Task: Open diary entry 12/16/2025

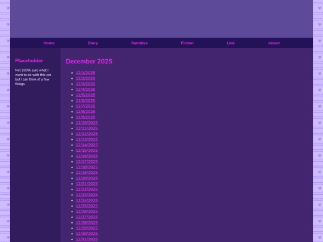Action: pos(87,156)
